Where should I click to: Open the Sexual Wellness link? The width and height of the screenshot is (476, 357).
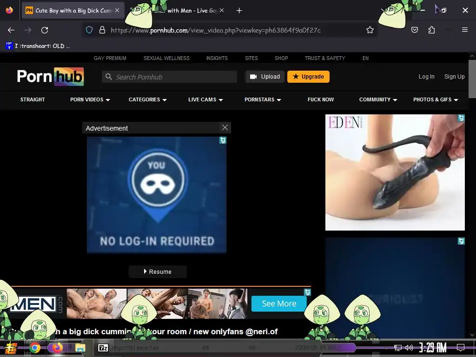[166, 58]
